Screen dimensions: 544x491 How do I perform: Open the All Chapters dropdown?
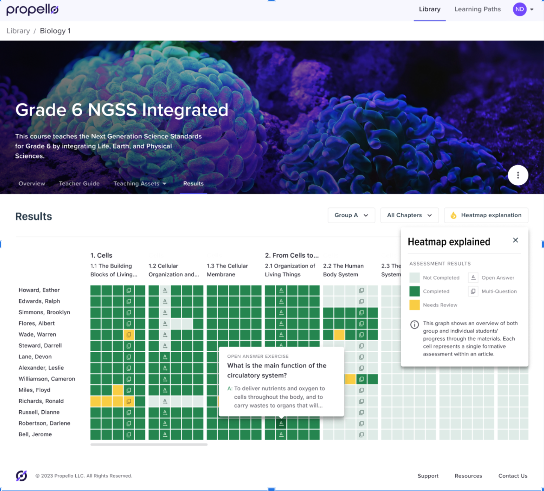(409, 215)
